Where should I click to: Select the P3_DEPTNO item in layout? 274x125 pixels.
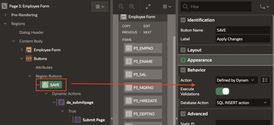(143, 114)
